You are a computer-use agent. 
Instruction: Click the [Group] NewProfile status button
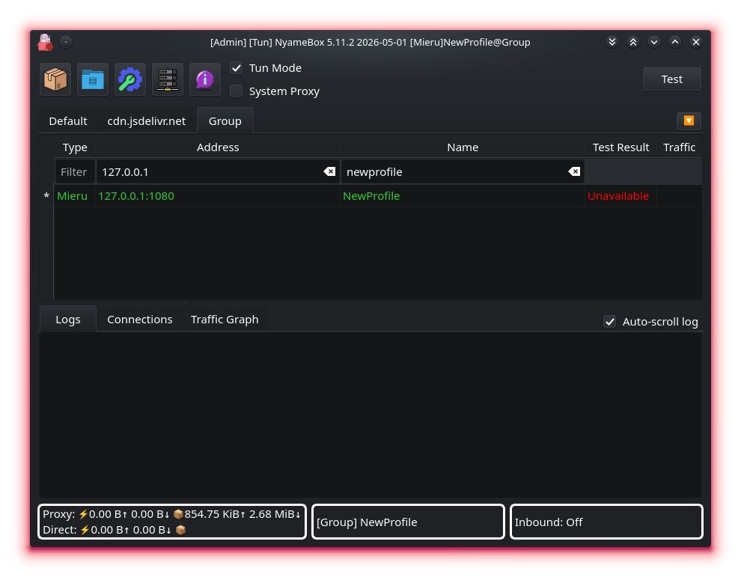409,522
